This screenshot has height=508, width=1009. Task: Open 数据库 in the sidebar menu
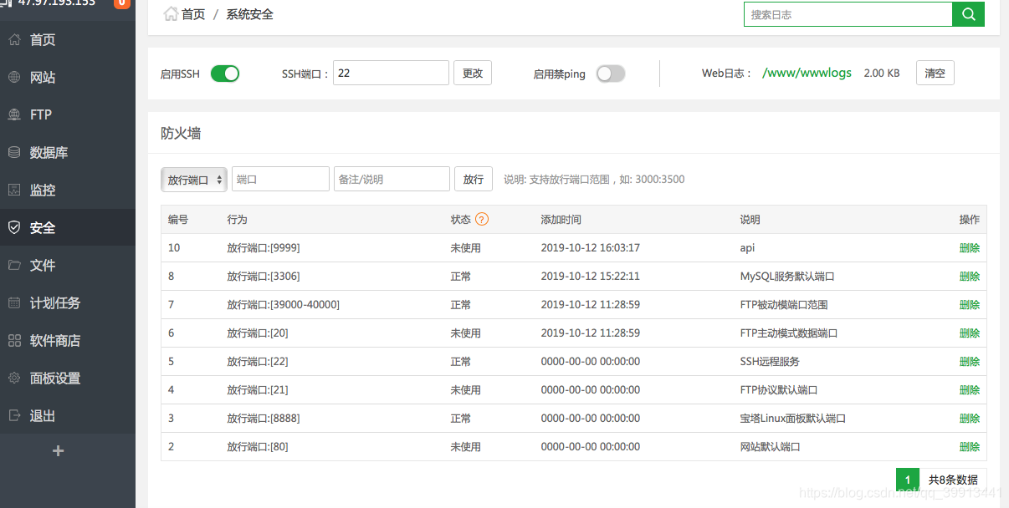[x=49, y=152]
